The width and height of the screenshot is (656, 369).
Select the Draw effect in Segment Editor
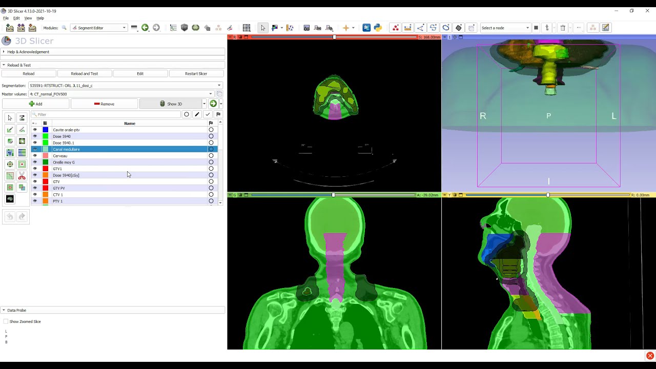22,130
